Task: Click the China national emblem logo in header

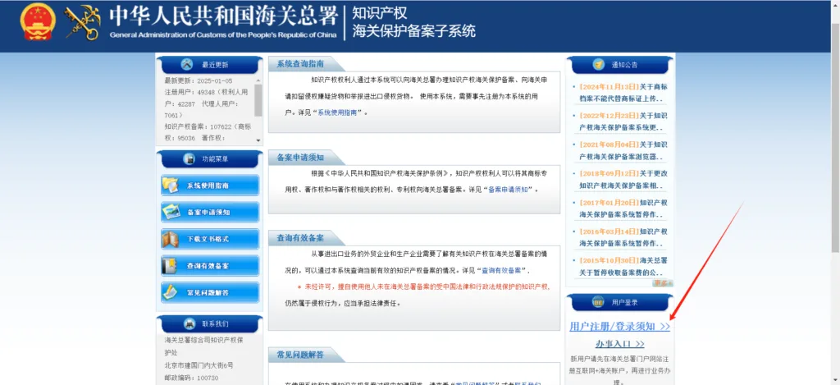Action: coord(38,21)
